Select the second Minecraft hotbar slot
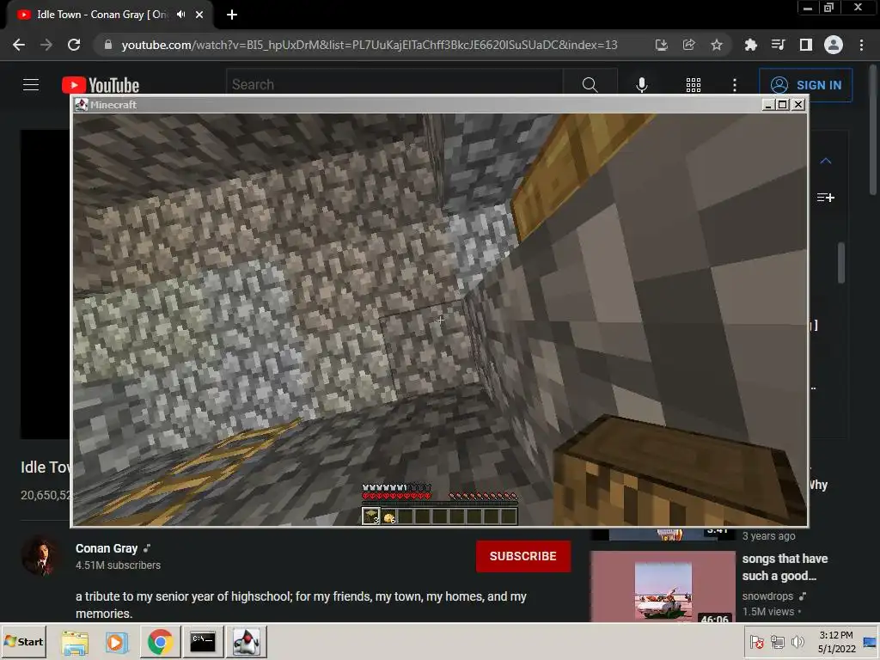 pyautogui.click(x=388, y=516)
